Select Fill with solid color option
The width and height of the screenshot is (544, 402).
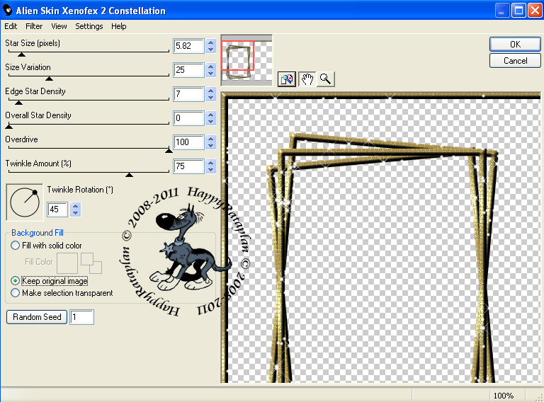pos(16,246)
